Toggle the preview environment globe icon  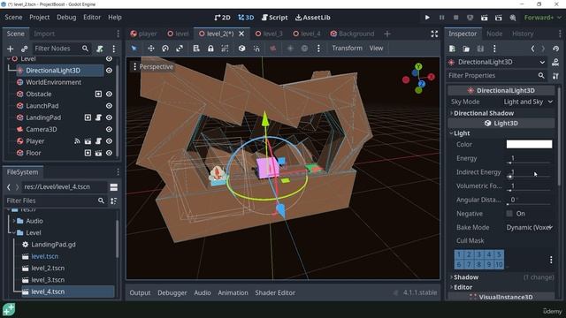(x=304, y=48)
